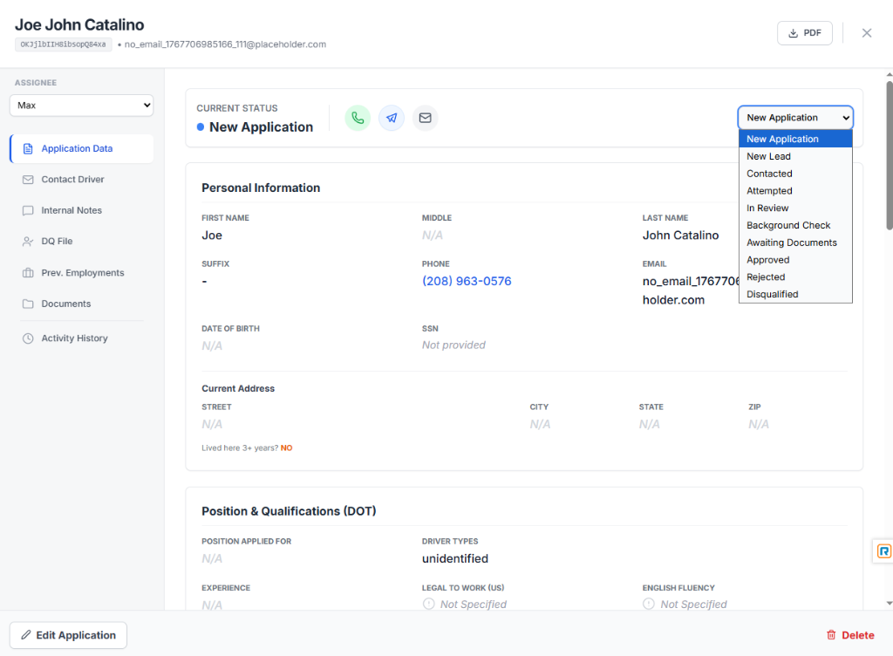The height and width of the screenshot is (656, 893).
Task: Select the phone call icon
Action: tap(358, 118)
